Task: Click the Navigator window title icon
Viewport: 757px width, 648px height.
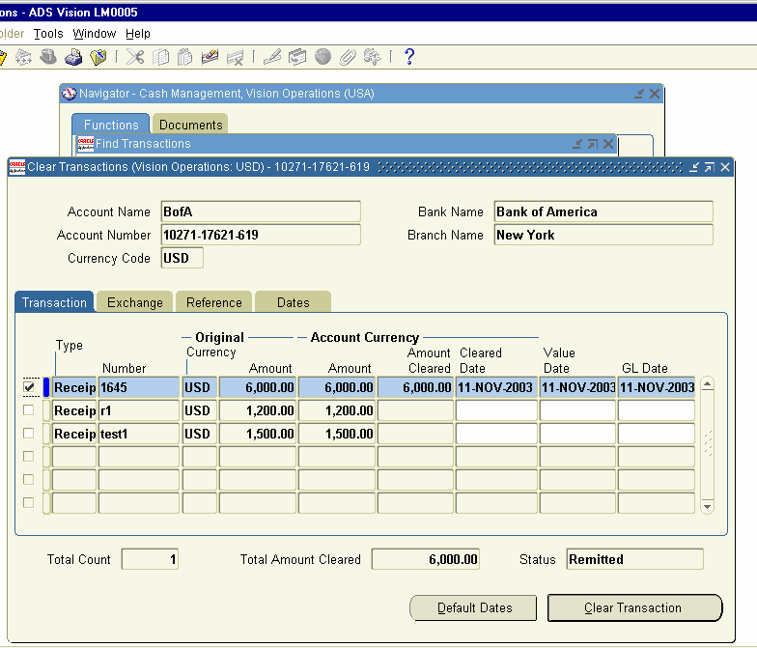Action: click(x=70, y=93)
